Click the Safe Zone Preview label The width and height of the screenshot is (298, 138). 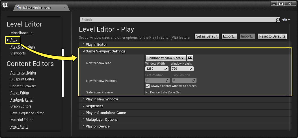click(100, 93)
